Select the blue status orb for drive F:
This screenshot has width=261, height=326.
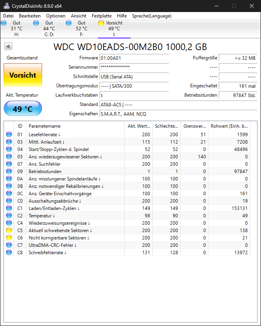click(69, 23)
